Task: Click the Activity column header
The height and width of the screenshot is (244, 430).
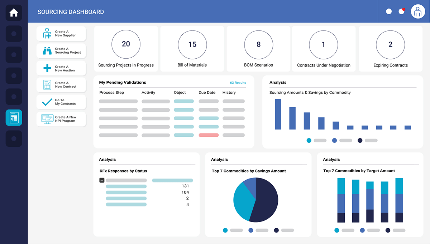Action: (148, 92)
